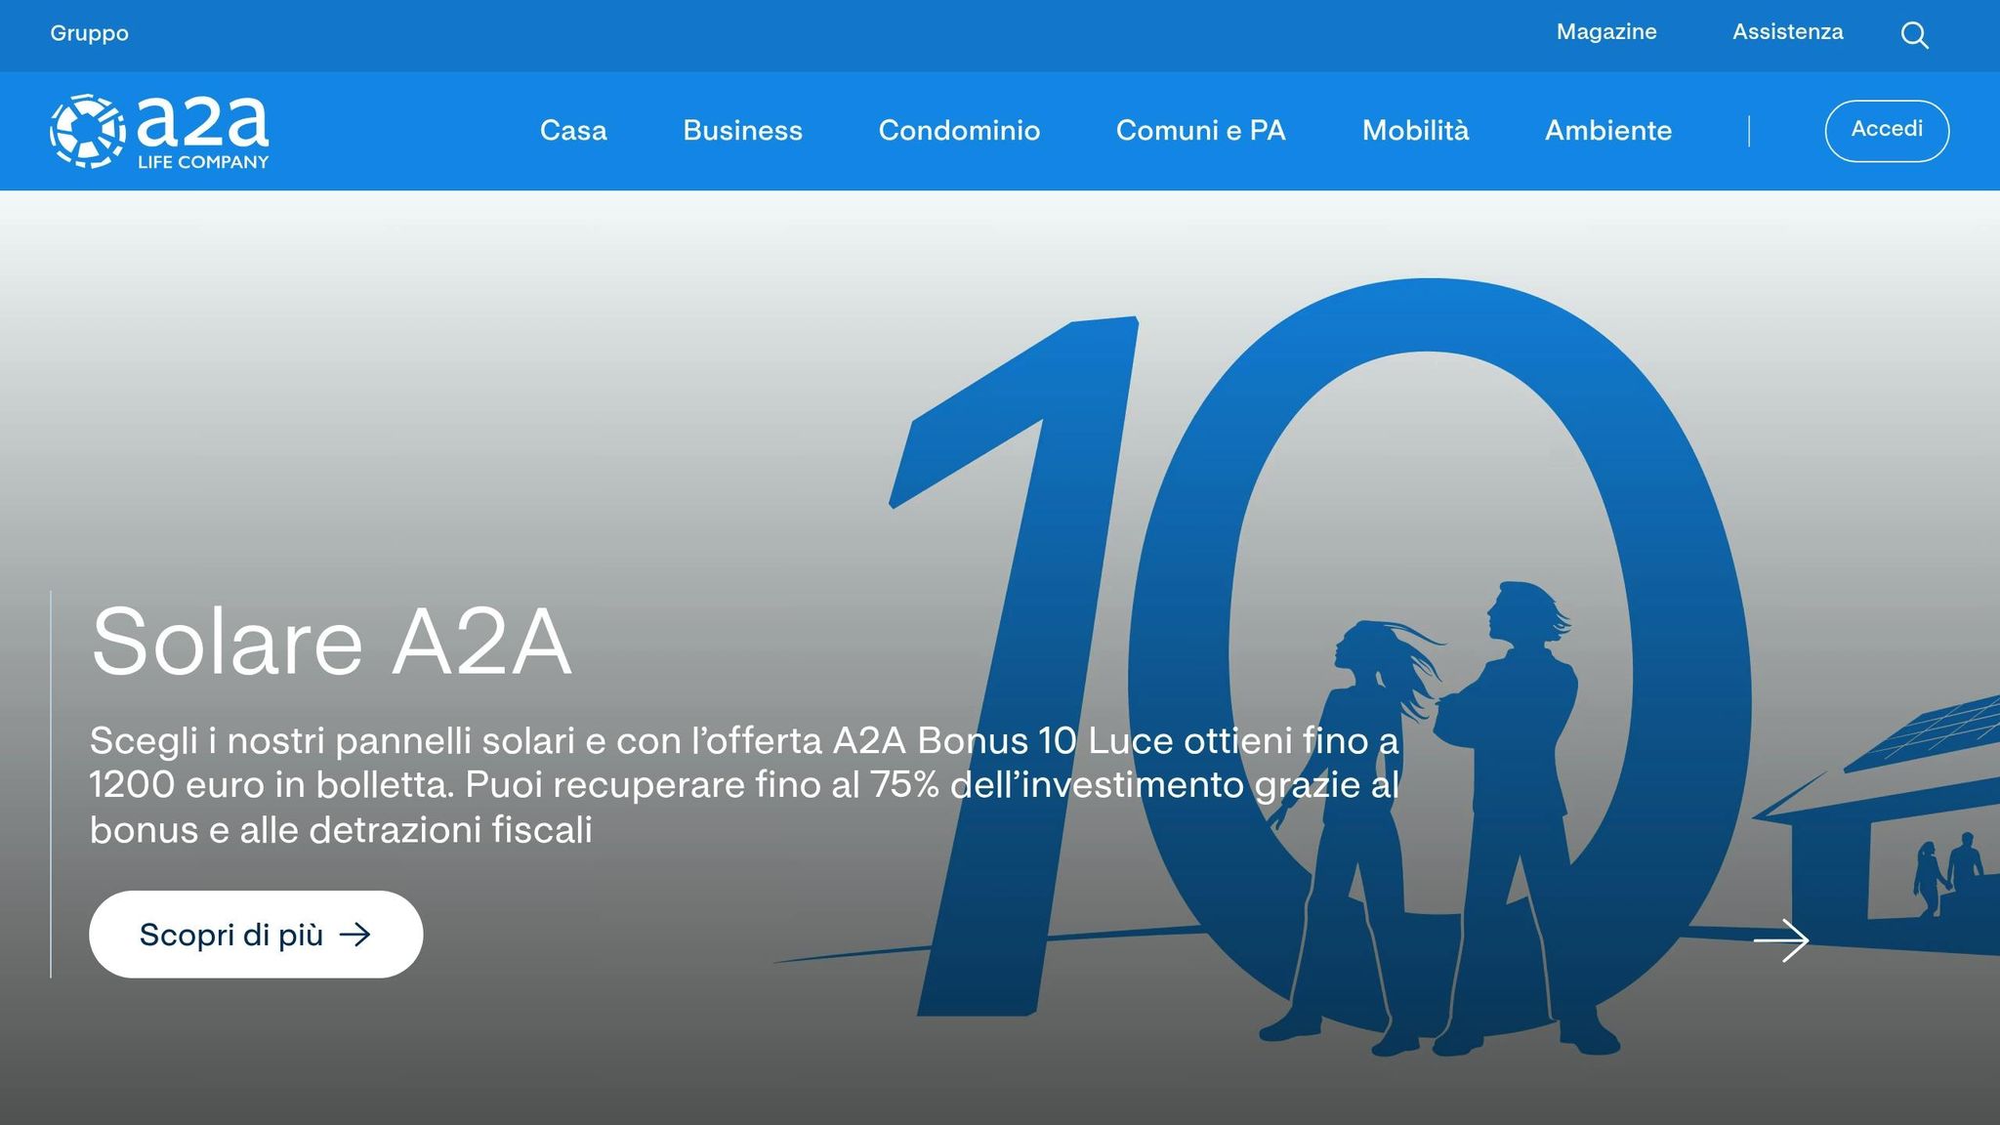The image size is (2000, 1125).
Task: Open the Magazine link
Action: (x=1606, y=32)
